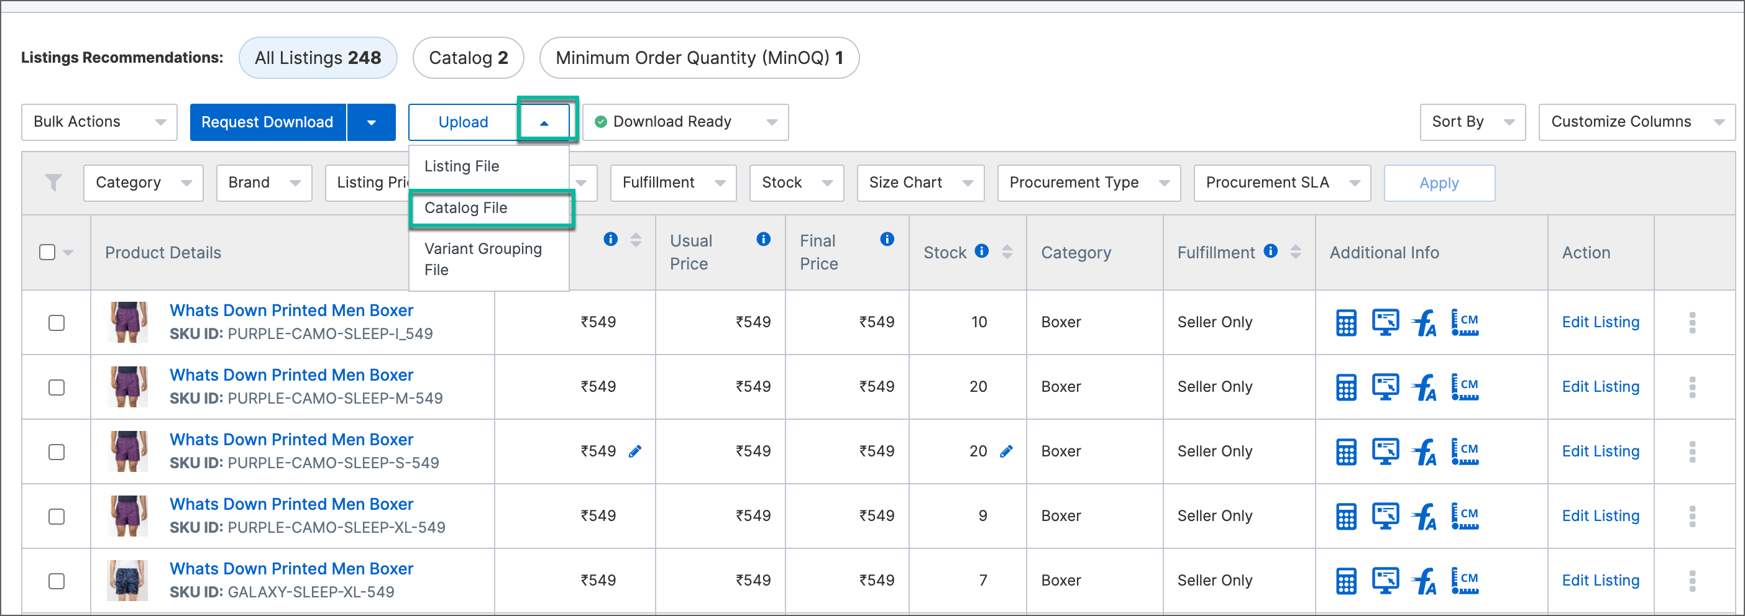Select Minimum Order Quantity (MinOQ) 1 tab
The image size is (1745, 616).
(699, 58)
